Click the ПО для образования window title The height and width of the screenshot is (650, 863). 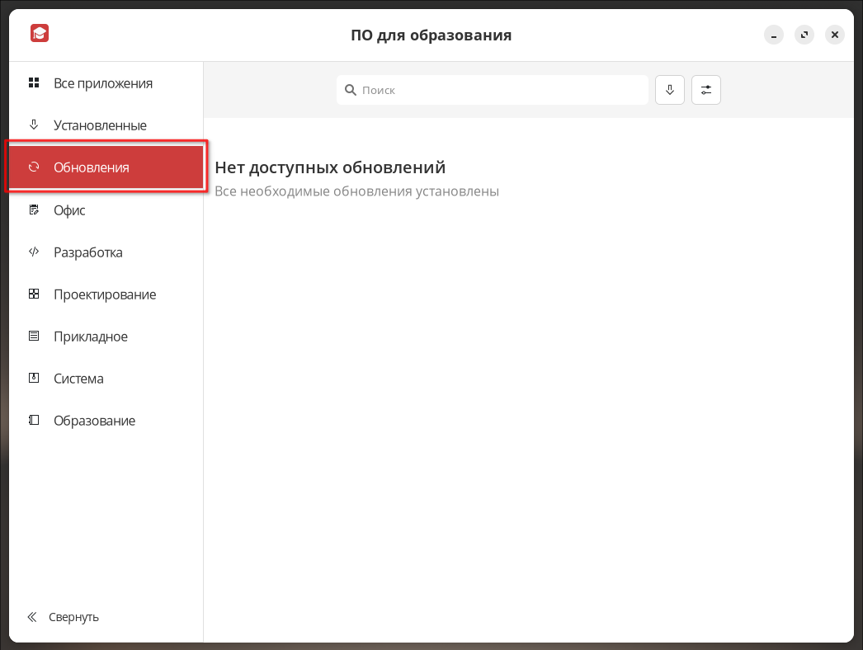point(431,35)
